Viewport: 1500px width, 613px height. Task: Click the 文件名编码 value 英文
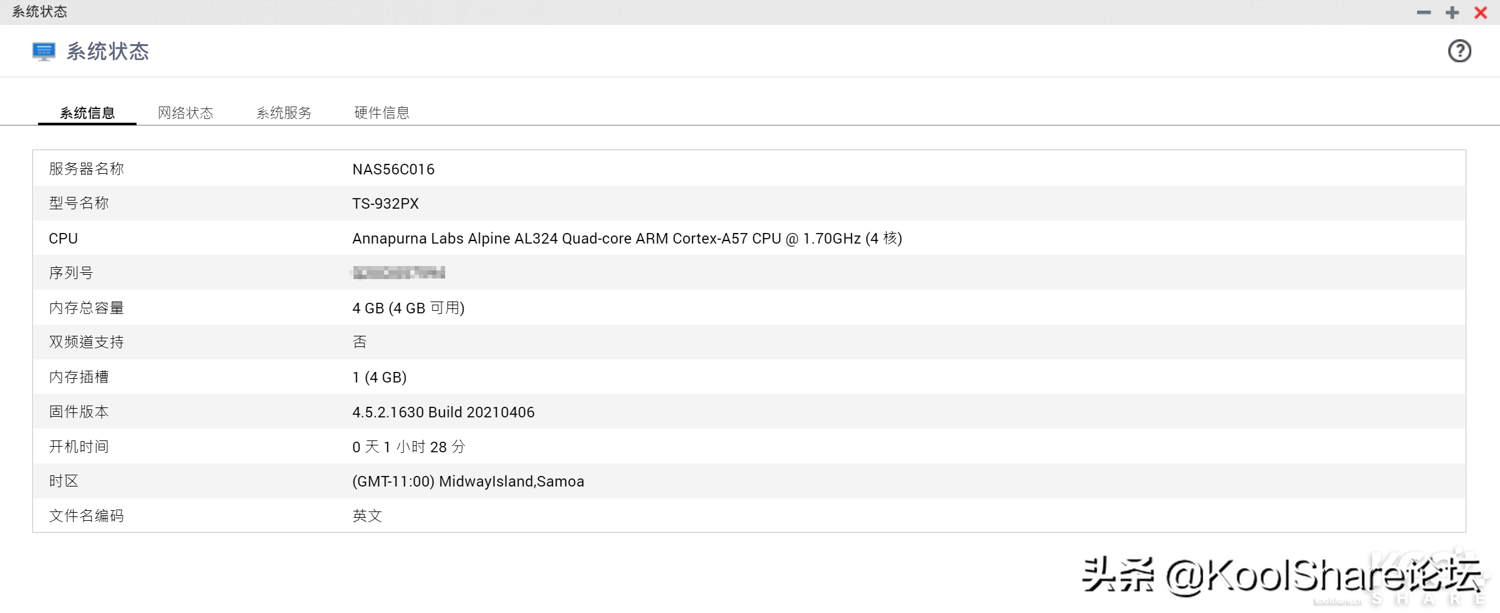click(367, 516)
